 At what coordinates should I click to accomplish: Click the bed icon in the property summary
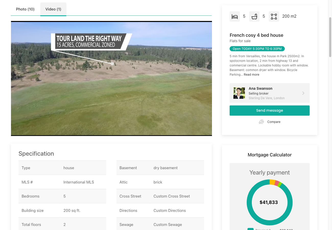[x=234, y=16]
